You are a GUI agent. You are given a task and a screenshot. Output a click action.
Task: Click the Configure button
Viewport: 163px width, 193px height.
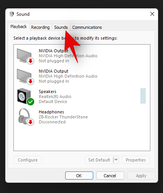[x=28, y=160]
